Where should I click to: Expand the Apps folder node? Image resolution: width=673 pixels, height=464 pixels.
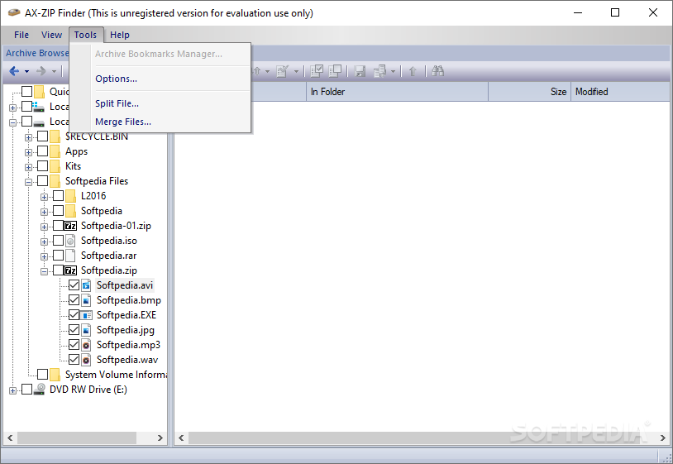point(28,152)
